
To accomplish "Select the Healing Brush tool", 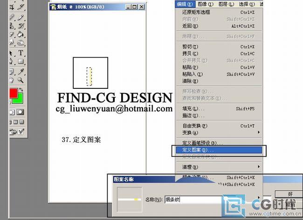I will pyautogui.click(x=12, y=17).
